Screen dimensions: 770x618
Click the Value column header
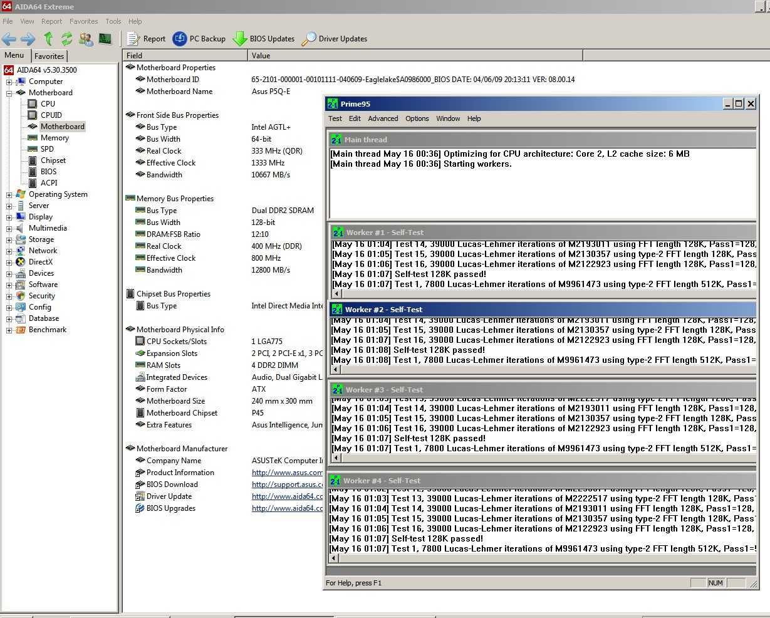[x=415, y=56]
